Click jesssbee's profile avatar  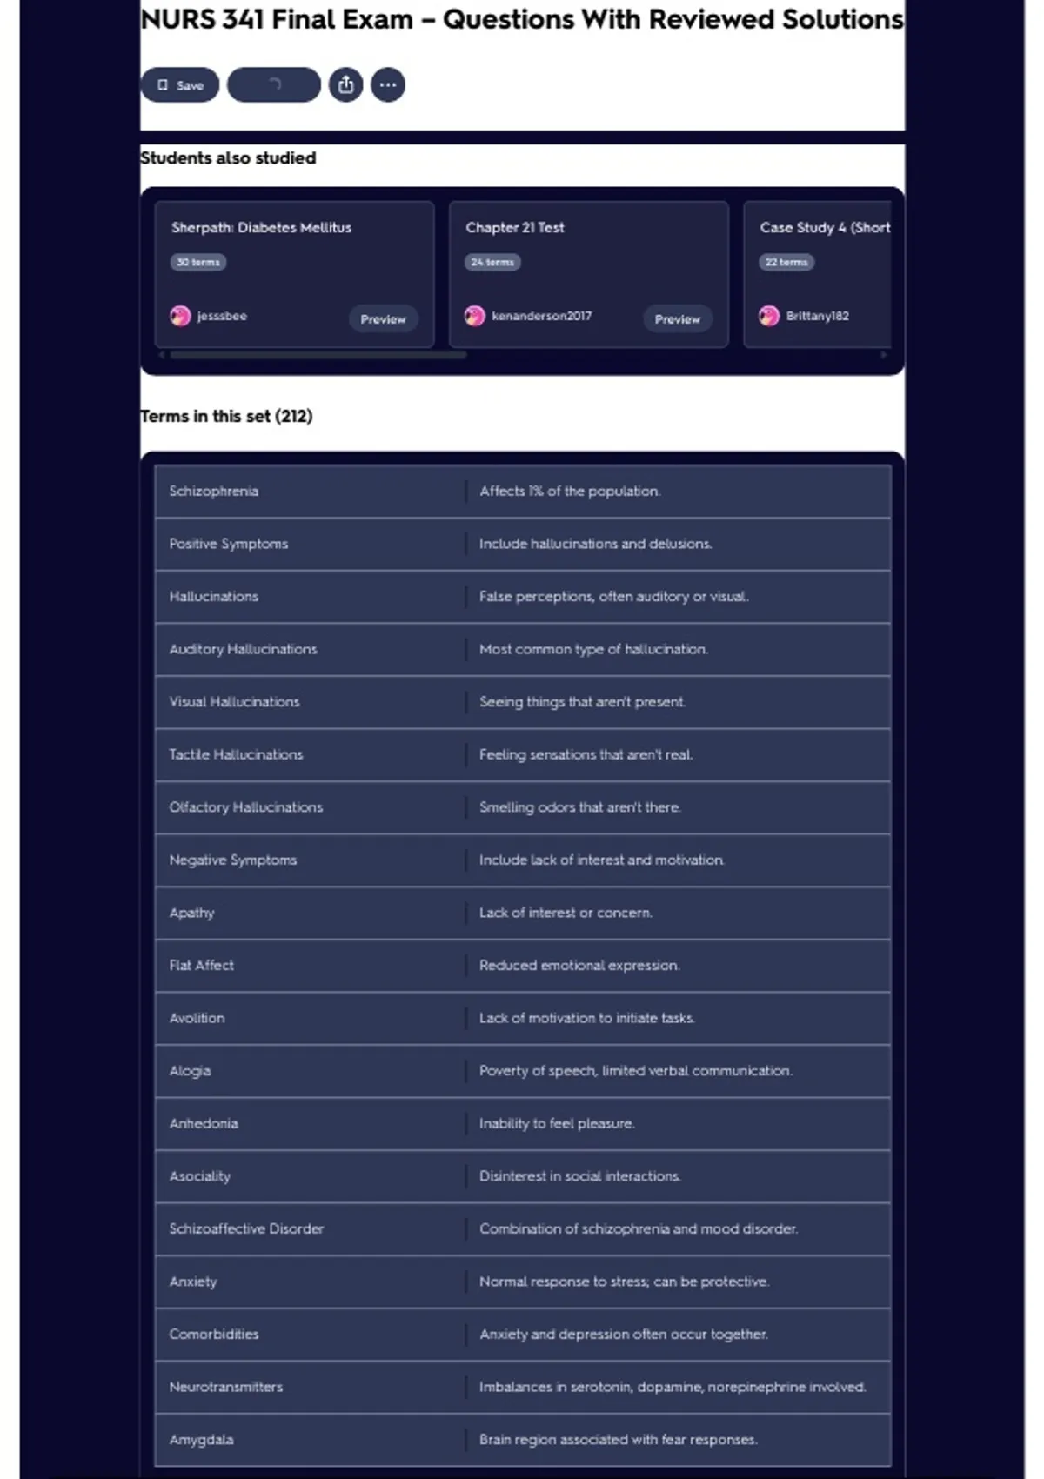180,316
